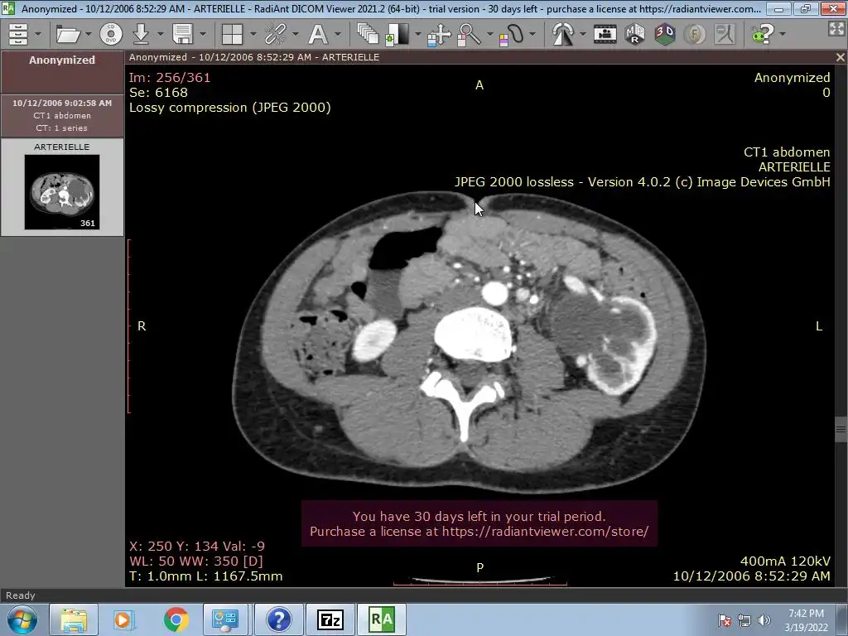Image resolution: width=848 pixels, height=636 pixels.
Task: Select the ARTERIELLE series thumbnail
Action: tap(61, 192)
